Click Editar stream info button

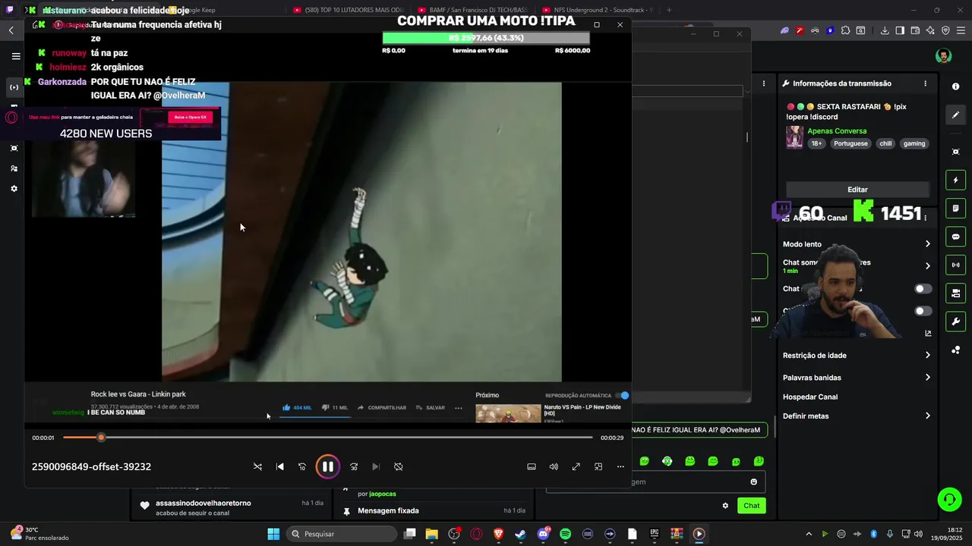(857, 190)
